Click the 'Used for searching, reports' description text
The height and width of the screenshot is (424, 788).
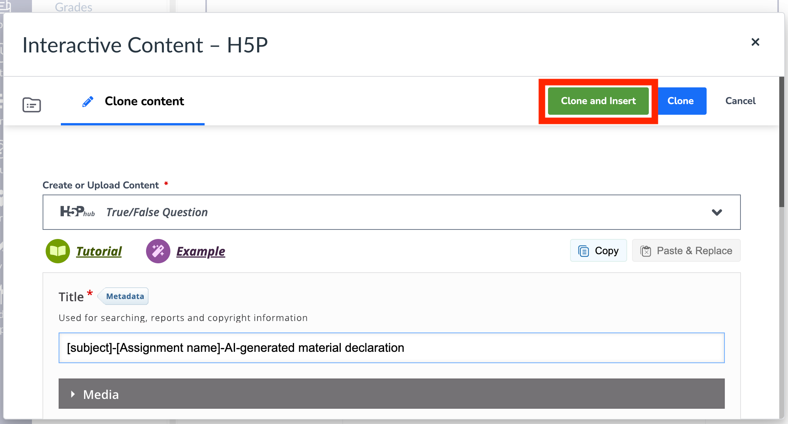[183, 318]
